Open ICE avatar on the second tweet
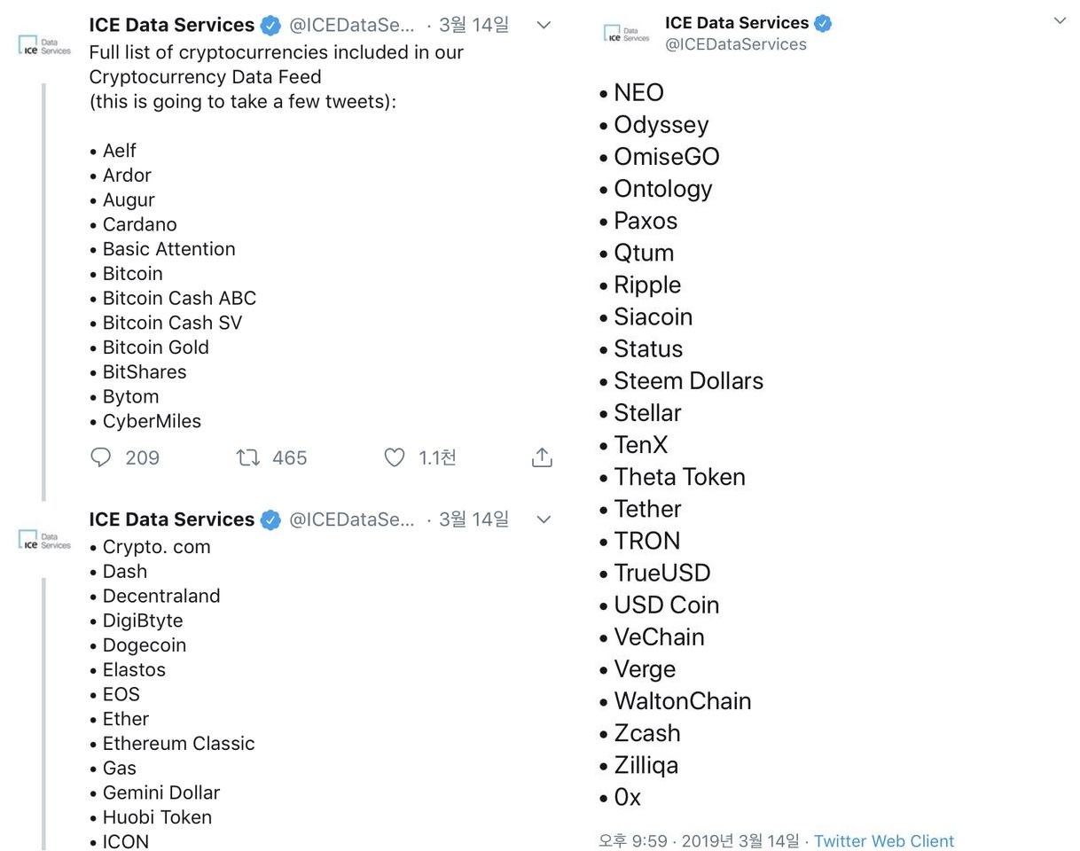Viewport: 1080px width, 851px height. (44, 539)
